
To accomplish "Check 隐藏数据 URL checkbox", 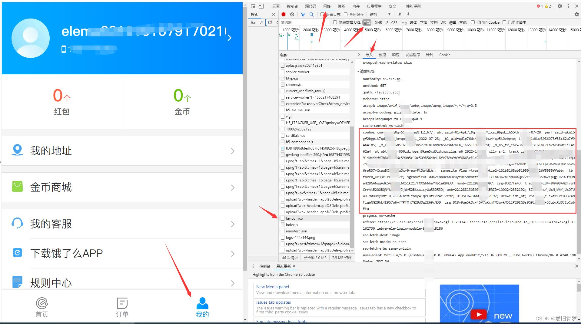I will tap(335, 22).
